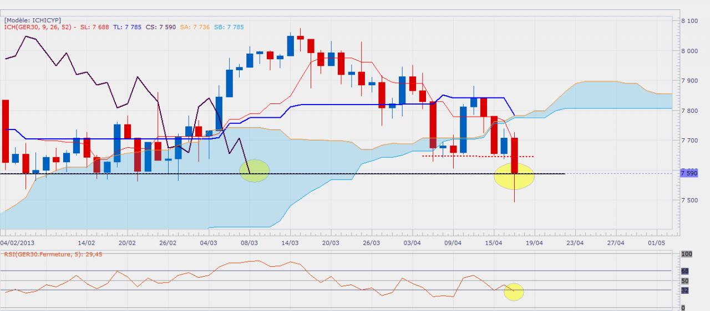Click the 26/02 date label

click(x=168, y=242)
